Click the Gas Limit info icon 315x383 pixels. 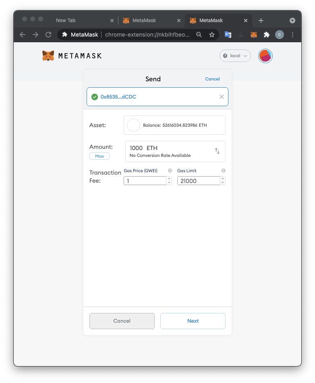224,171
